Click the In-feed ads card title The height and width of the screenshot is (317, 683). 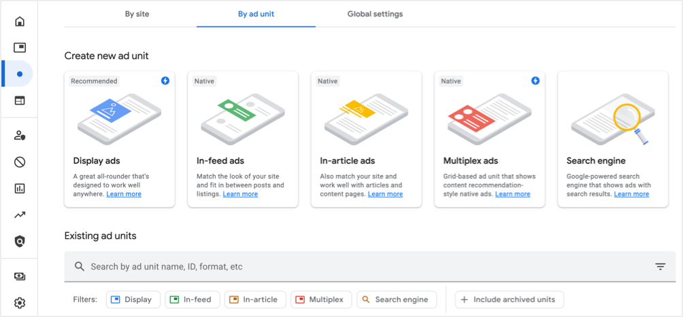point(220,161)
